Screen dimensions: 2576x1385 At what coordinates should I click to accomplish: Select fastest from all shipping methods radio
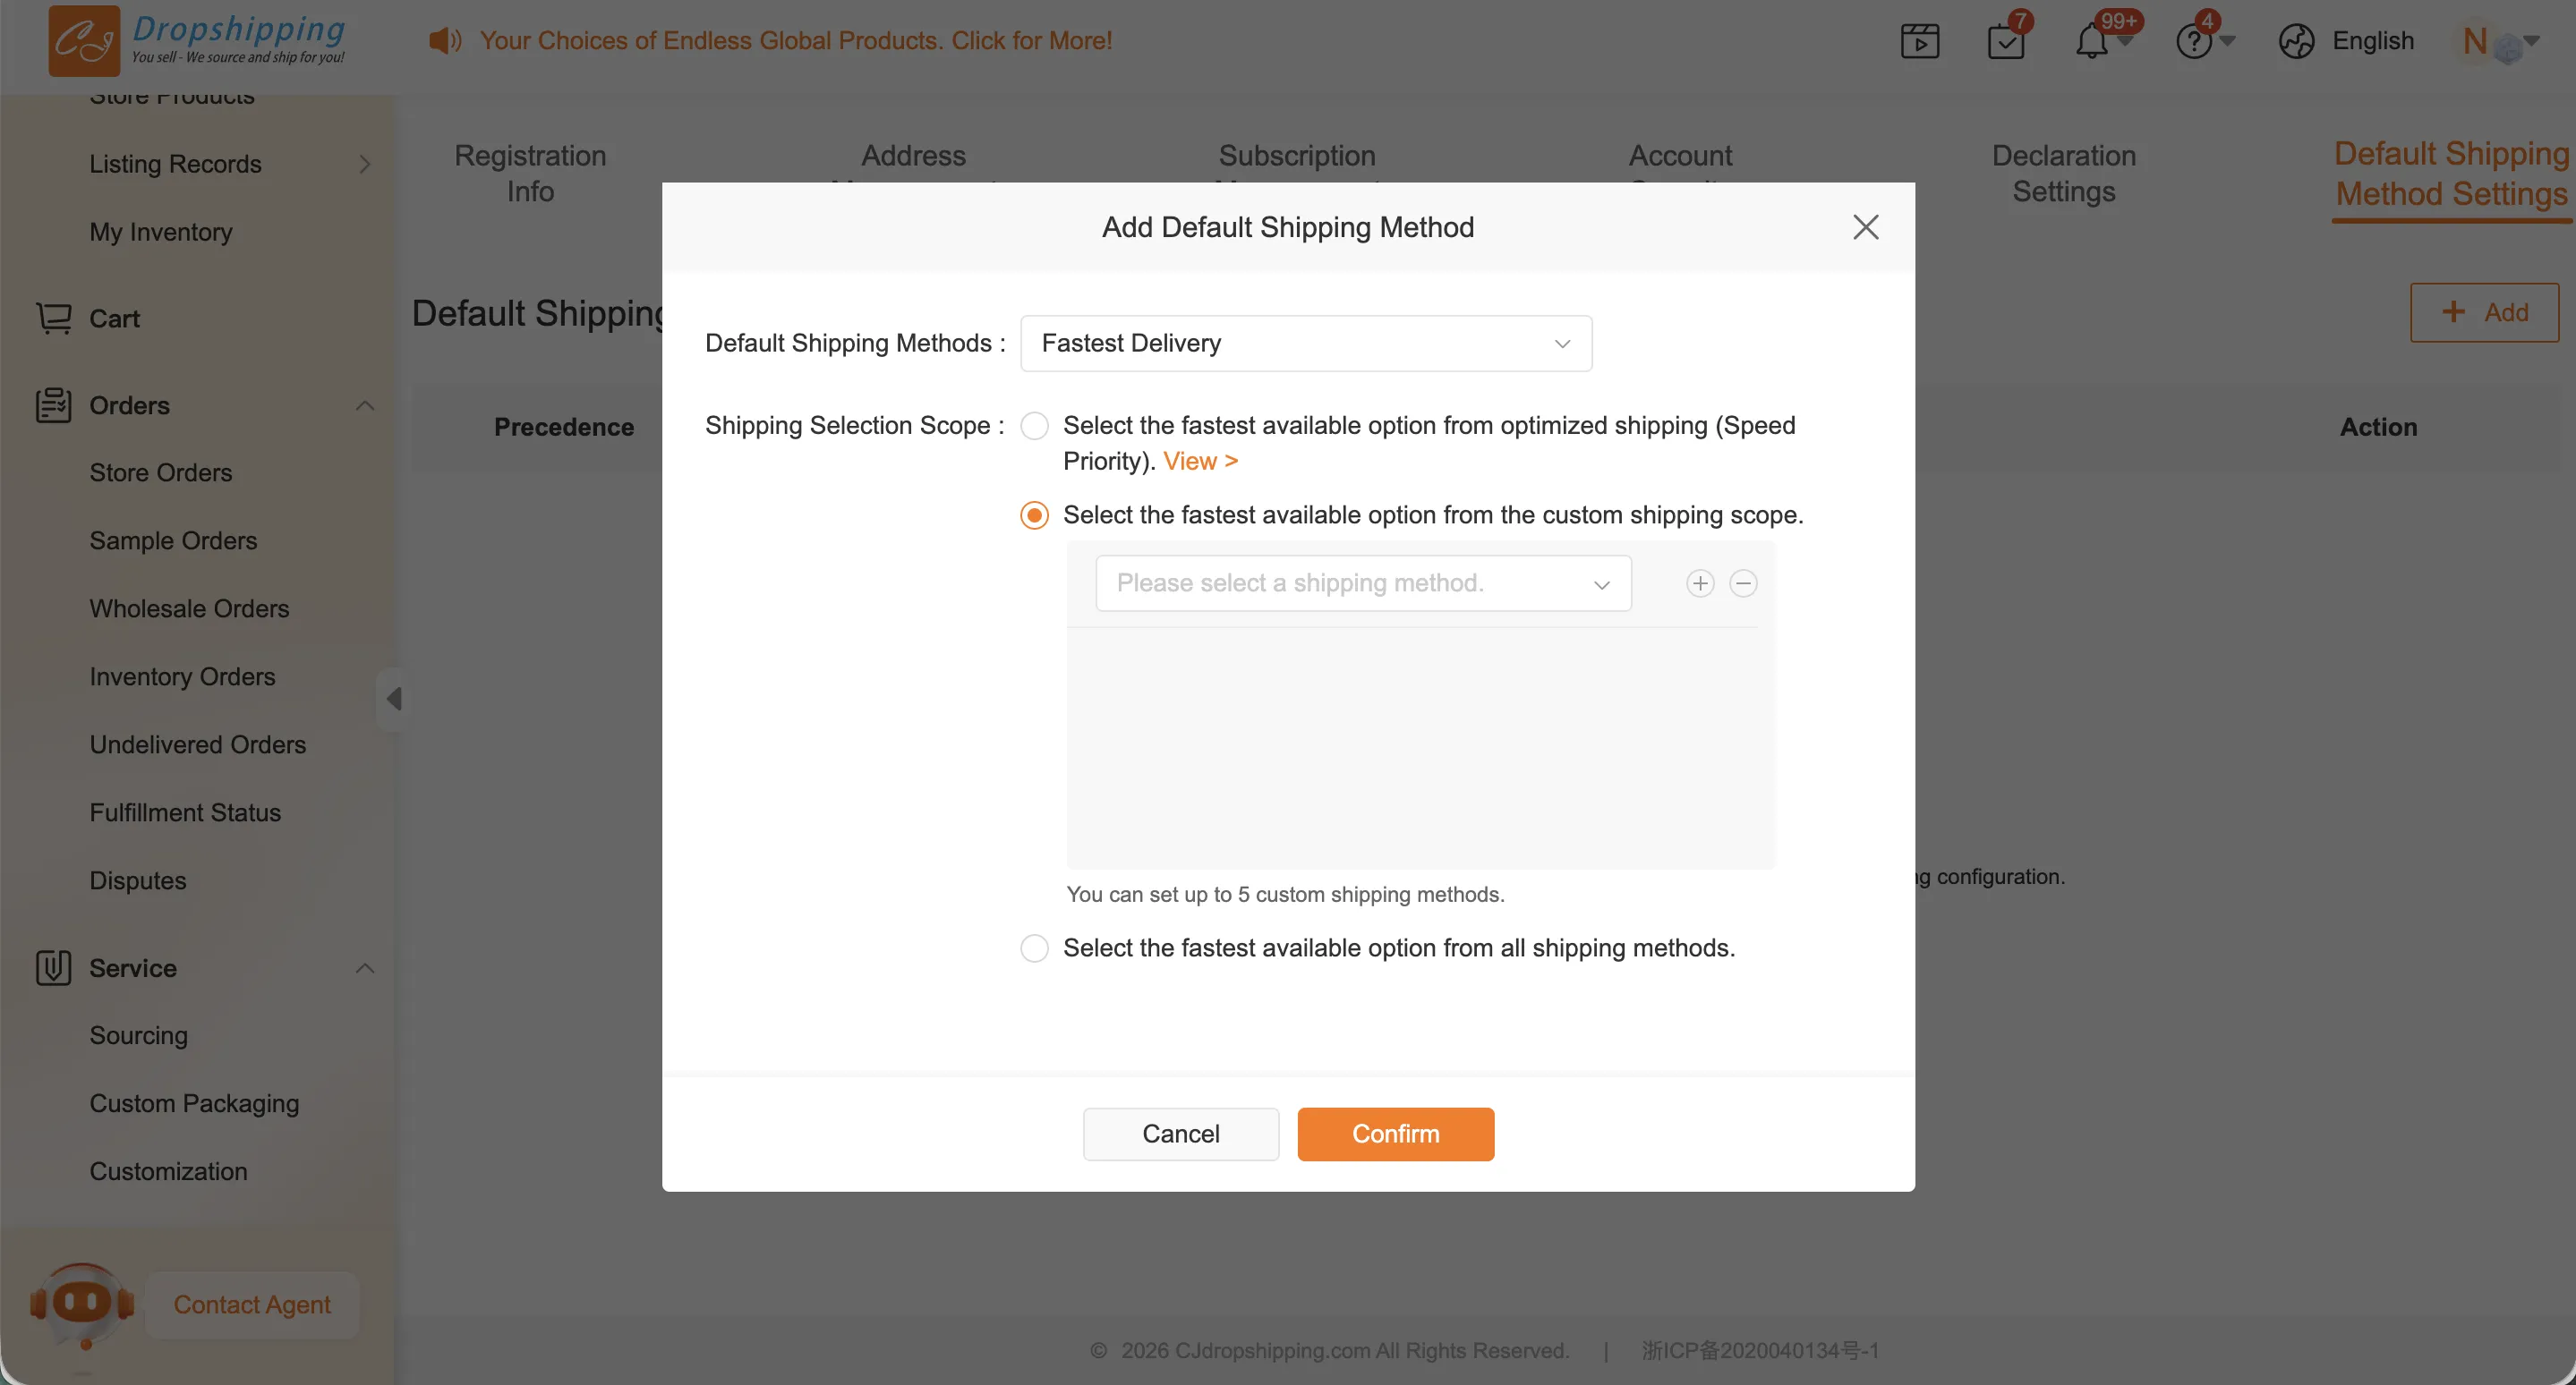point(1034,948)
